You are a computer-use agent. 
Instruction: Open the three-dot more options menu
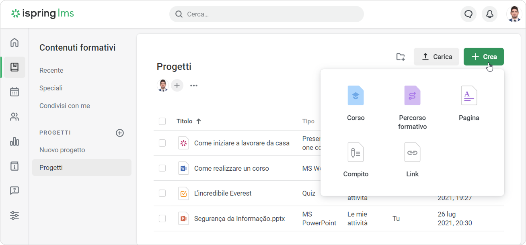pos(194,86)
